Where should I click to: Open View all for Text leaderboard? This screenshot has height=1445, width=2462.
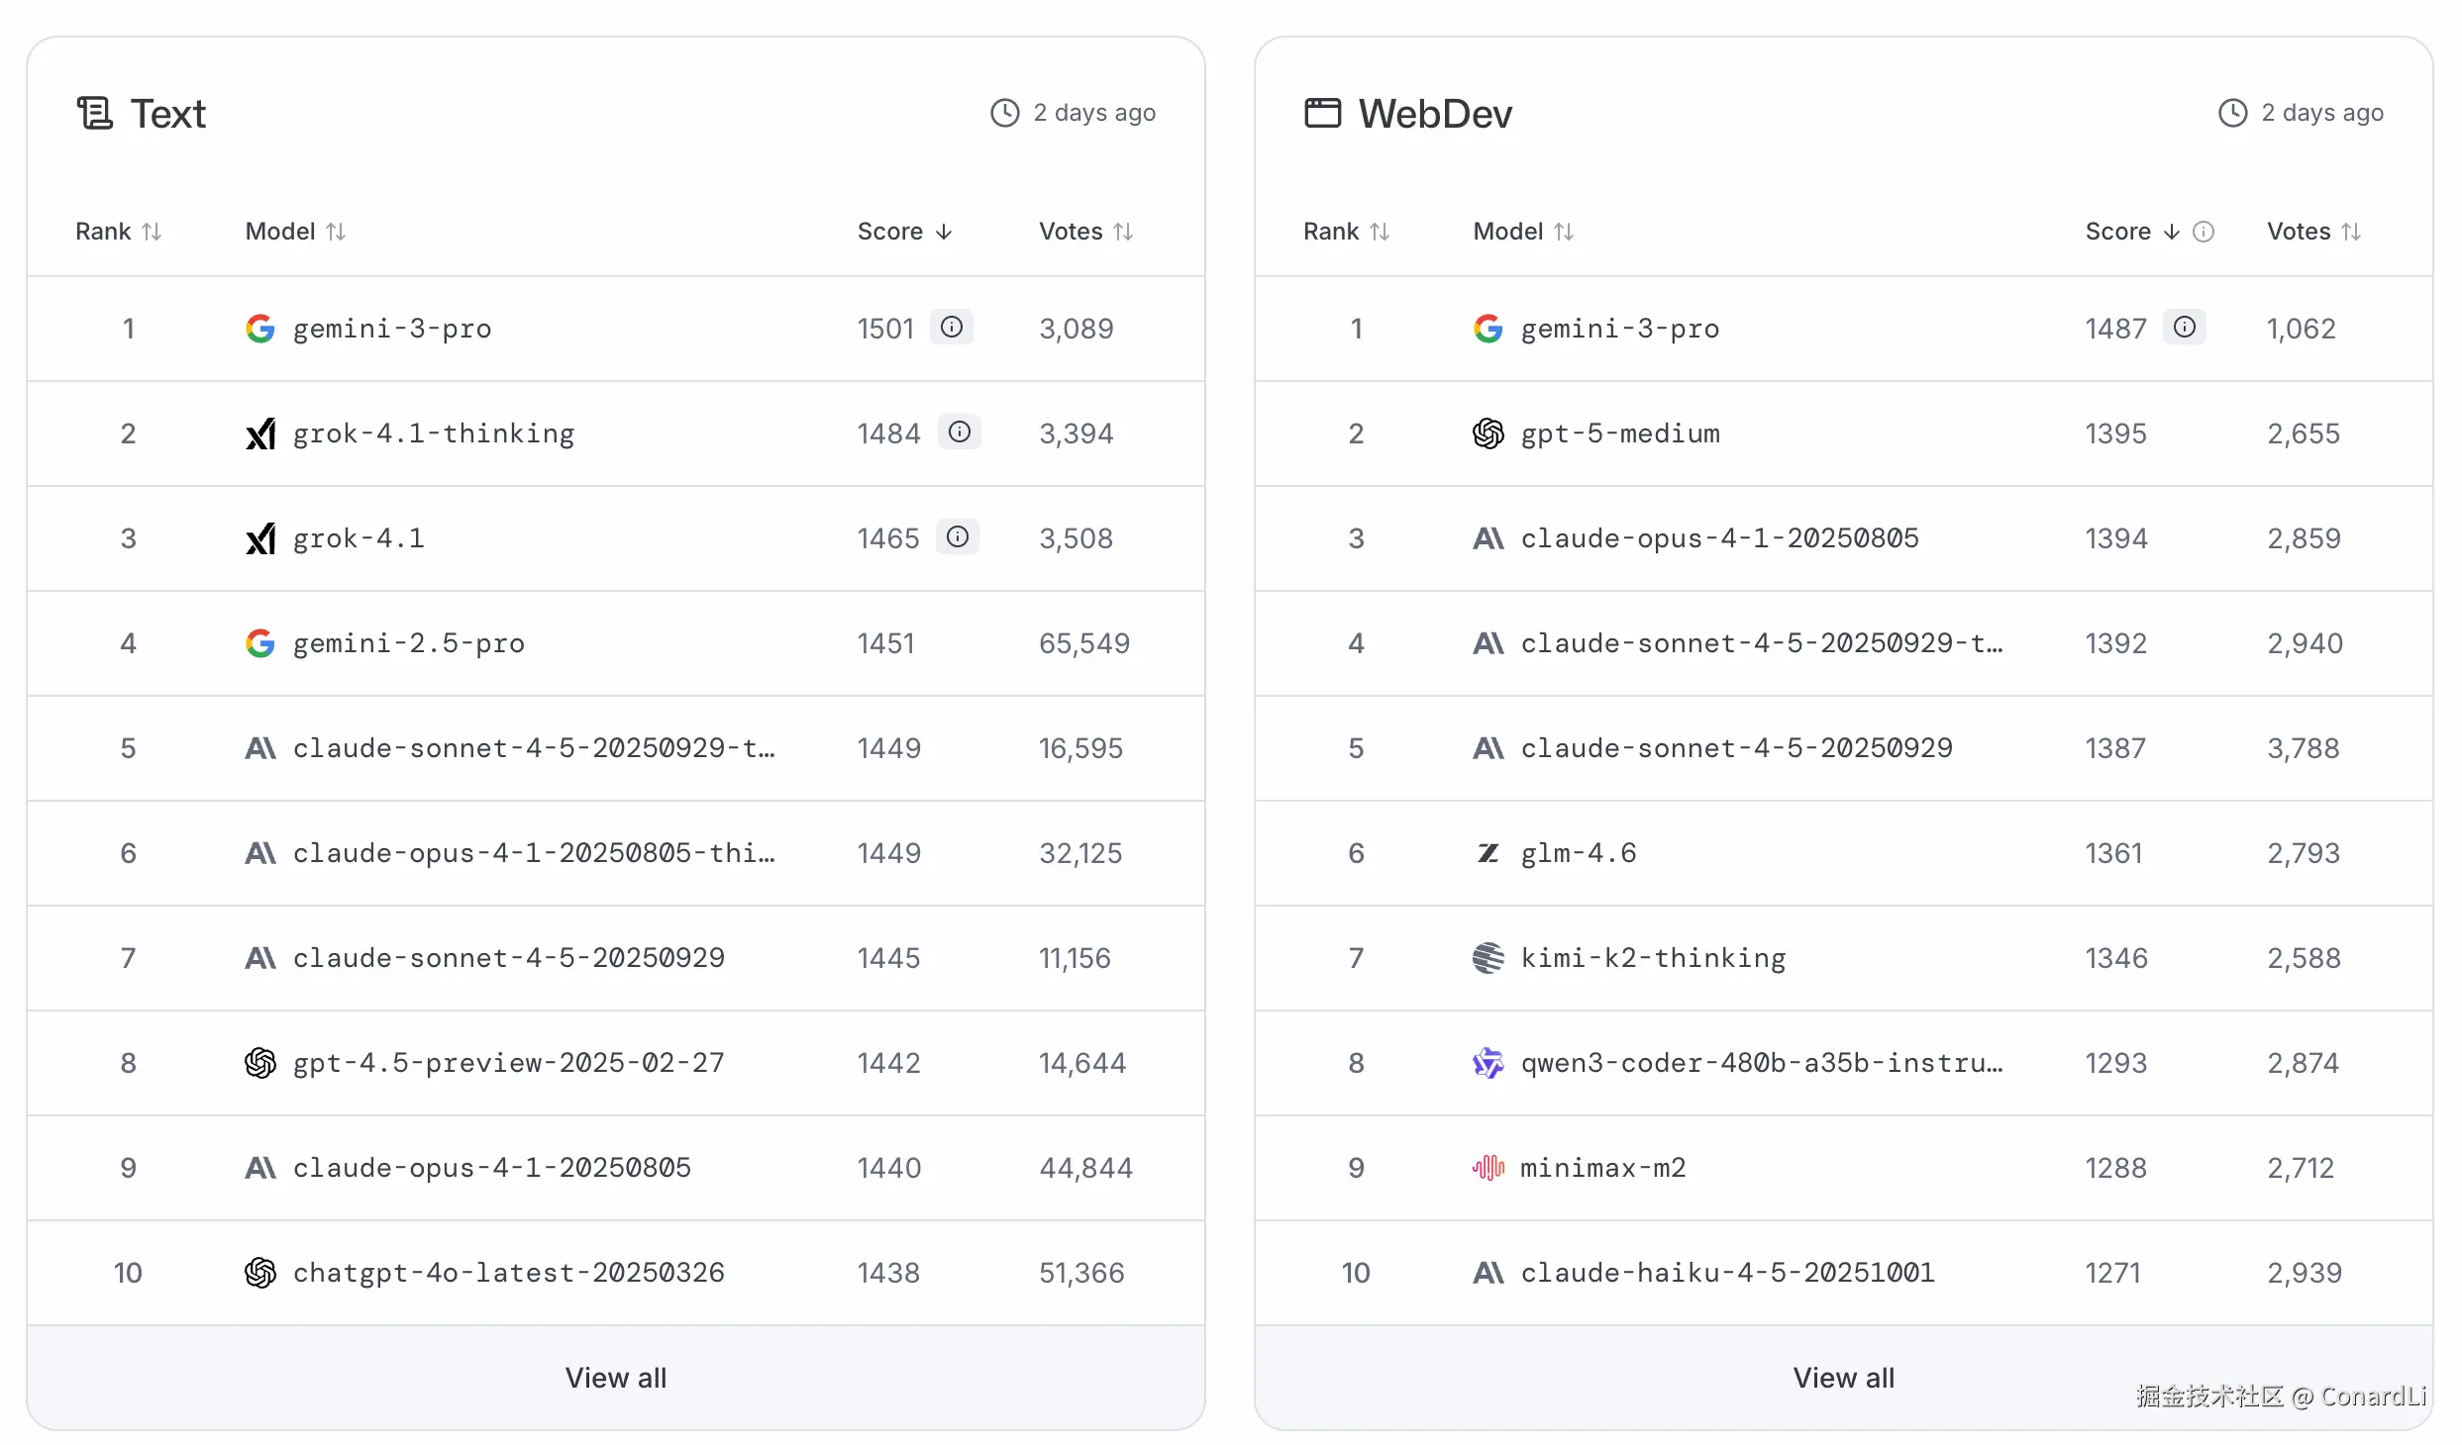[615, 1378]
